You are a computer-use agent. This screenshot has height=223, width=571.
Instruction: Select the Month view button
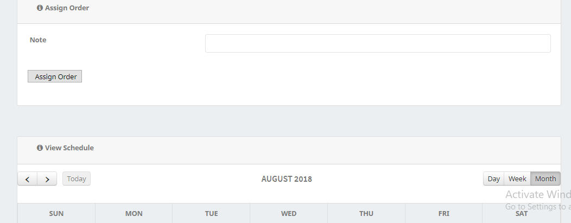coord(545,179)
